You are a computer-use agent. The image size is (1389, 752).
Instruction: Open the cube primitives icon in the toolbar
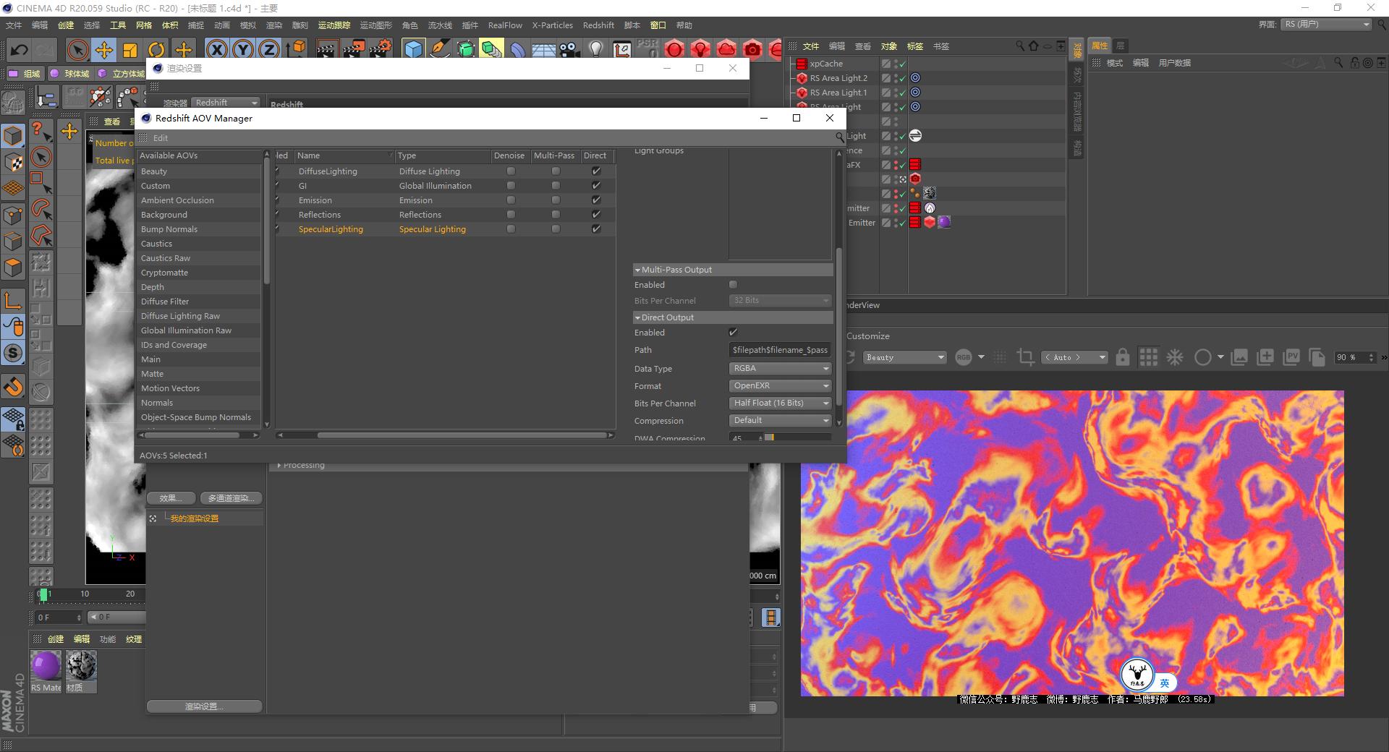pyautogui.click(x=415, y=49)
